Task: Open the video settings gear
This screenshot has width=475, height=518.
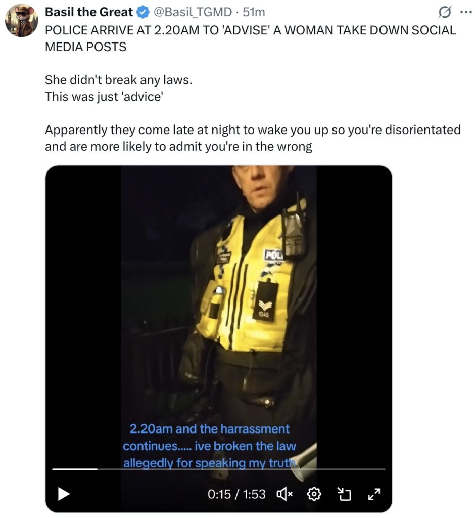Action: 314,494
